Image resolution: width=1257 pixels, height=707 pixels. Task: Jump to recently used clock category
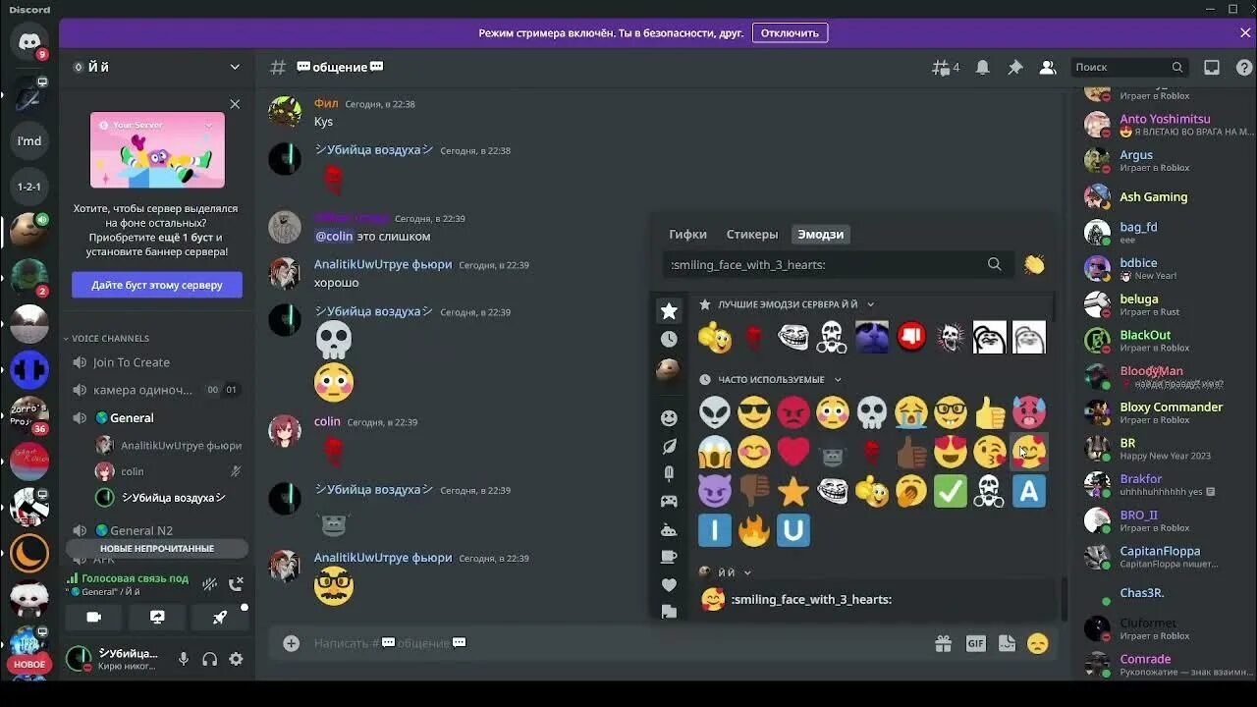[669, 339]
